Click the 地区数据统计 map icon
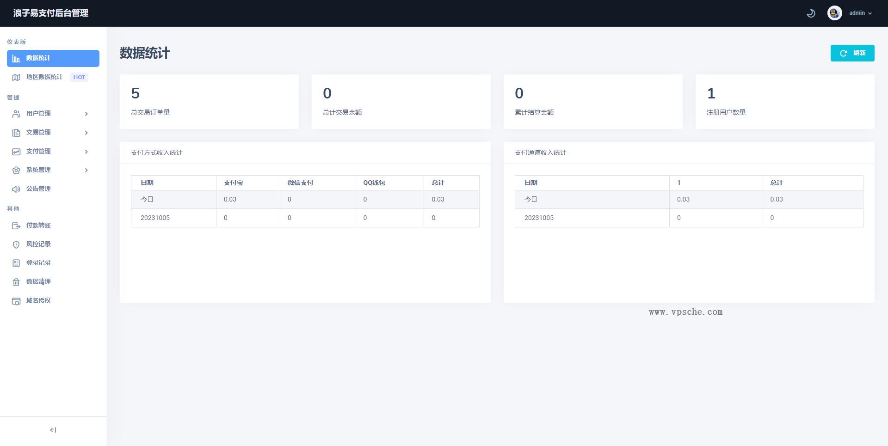888x446 pixels. 16,77
